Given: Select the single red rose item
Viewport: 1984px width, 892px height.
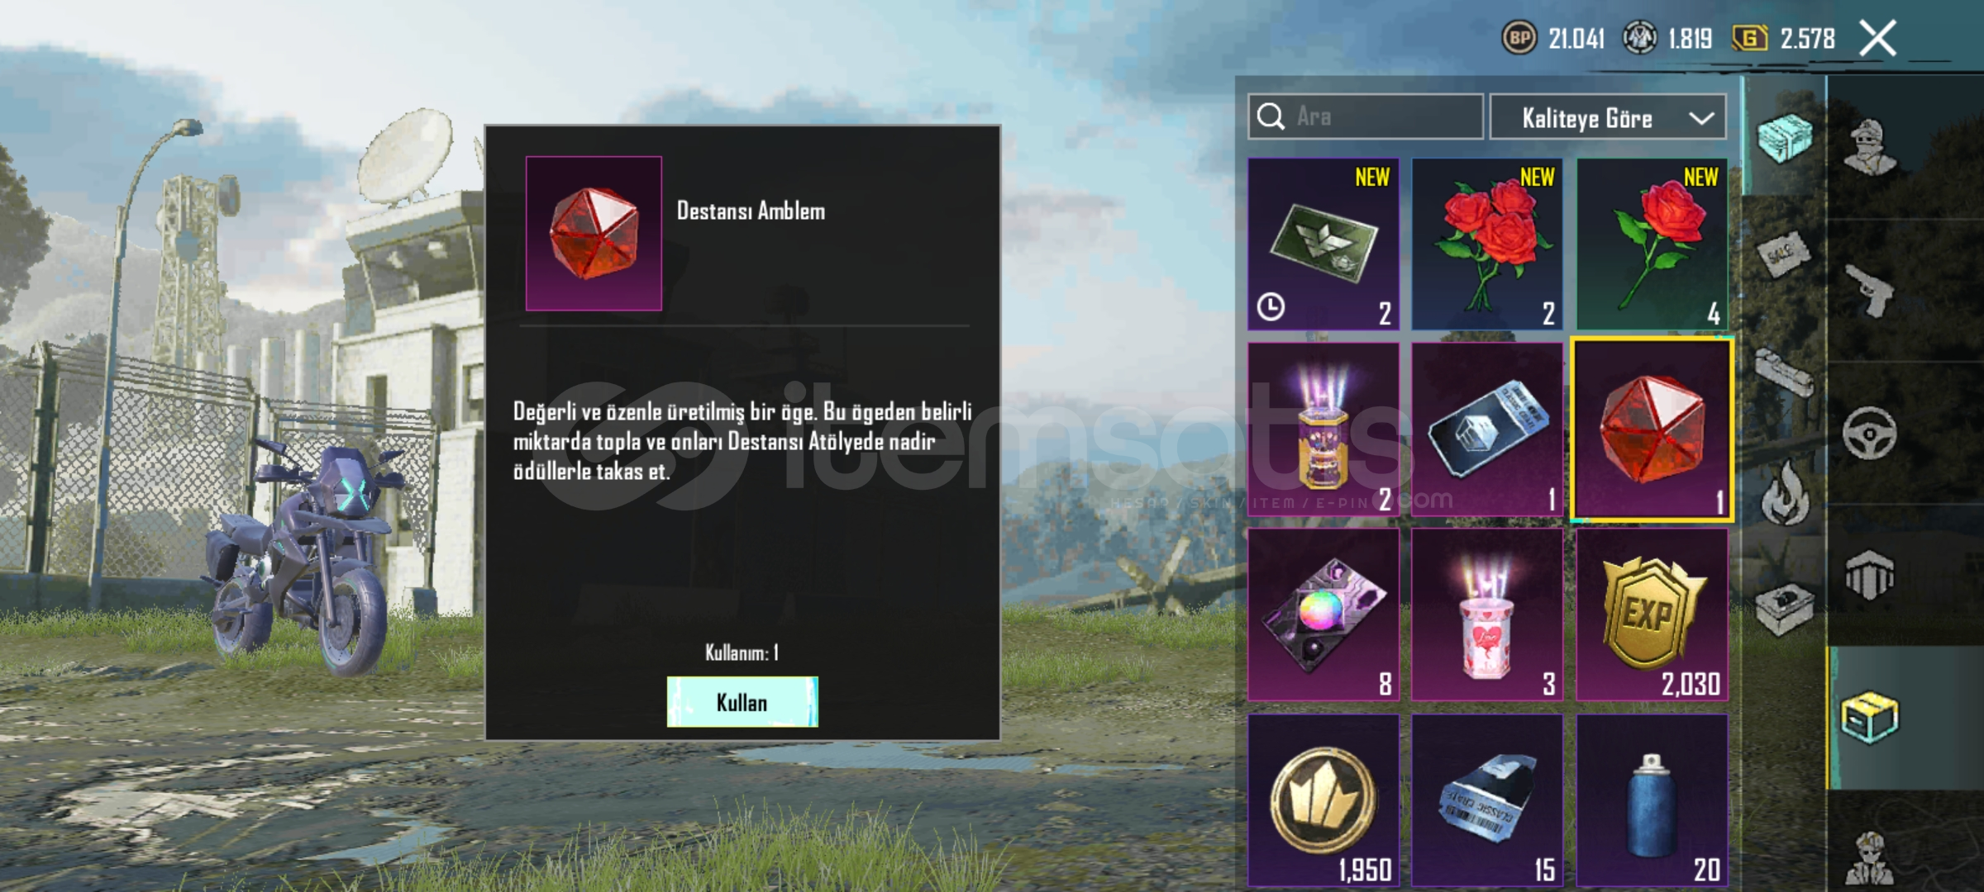Looking at the screenshot, I should point(1652,244).
